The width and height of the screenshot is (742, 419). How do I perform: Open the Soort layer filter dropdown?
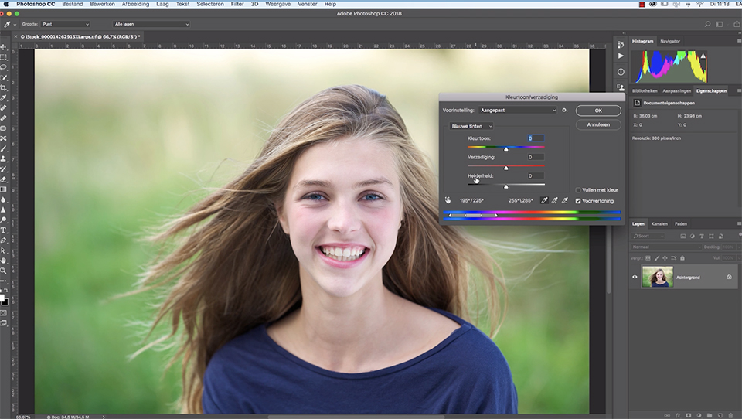648,236
